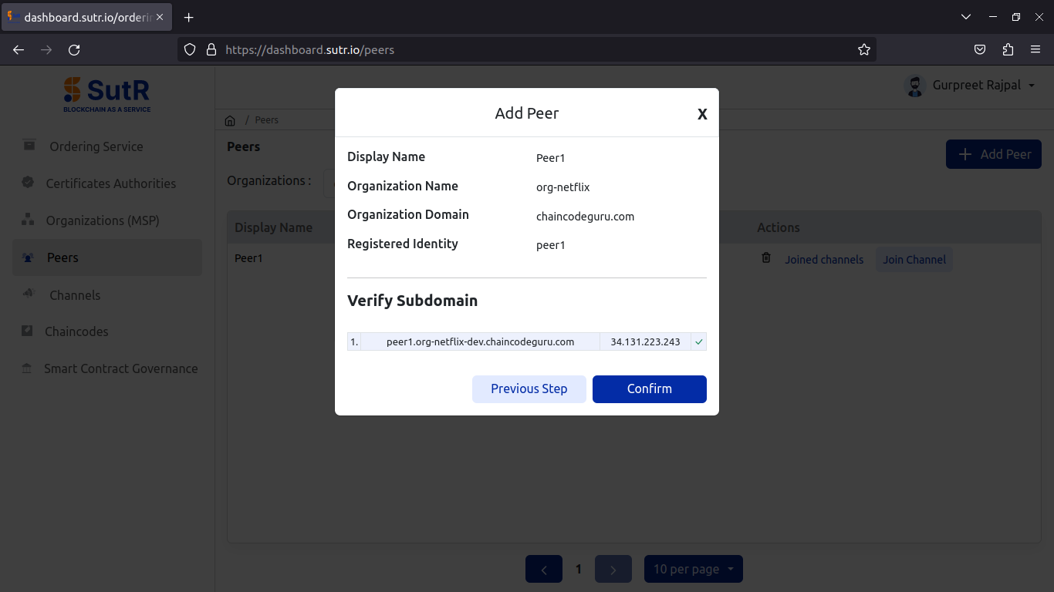Click the peer1 registered identity value
Viewport: 1054px width, 592px height.
[551, 245]
